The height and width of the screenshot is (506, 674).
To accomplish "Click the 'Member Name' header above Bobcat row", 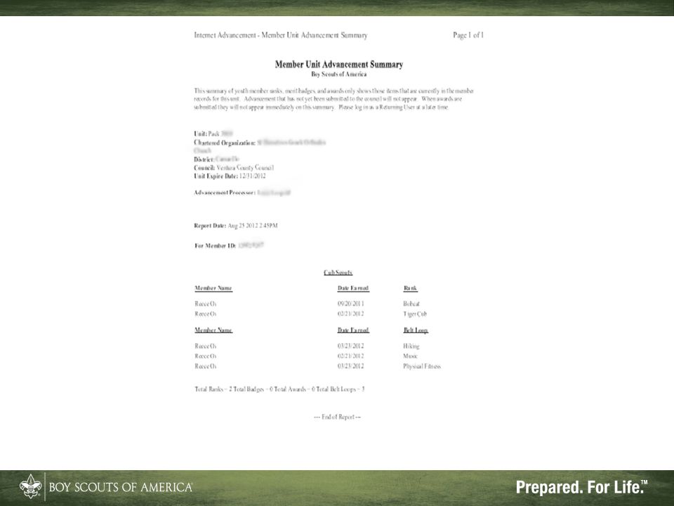I will (213, 288).
